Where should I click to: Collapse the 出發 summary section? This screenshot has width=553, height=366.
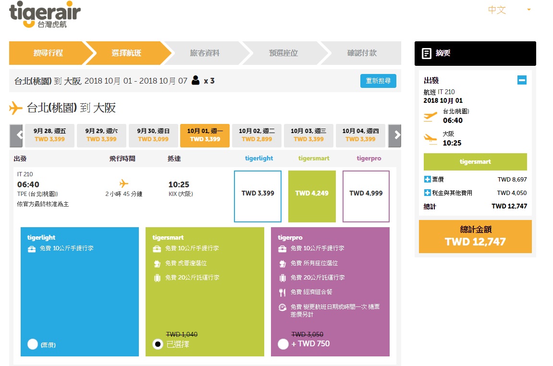coord(522,80)
